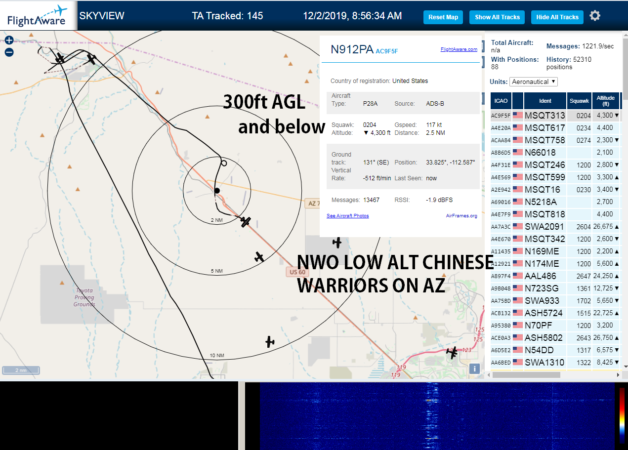
Task: Click the US flag in the MSQT617 row
Action: [518, 128]
